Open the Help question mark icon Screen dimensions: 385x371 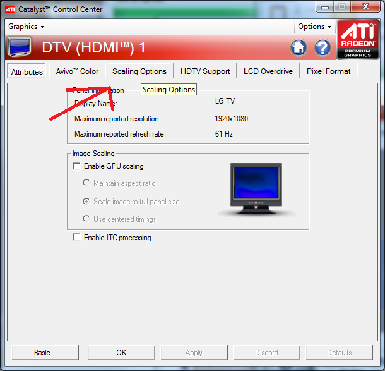click(x=323, y=47)
